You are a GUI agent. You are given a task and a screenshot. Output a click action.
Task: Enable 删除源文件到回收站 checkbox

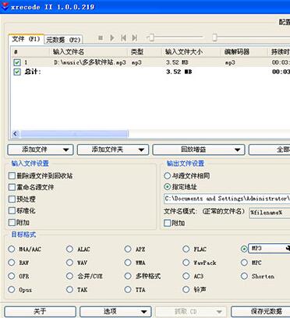pos(12,175)
